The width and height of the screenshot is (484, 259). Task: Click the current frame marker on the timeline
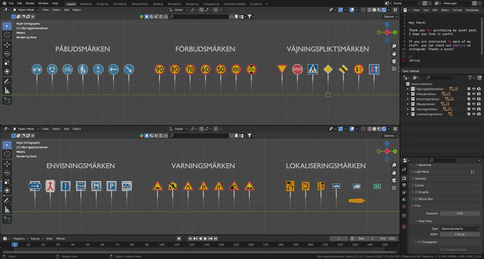click(x=15, y=244)
